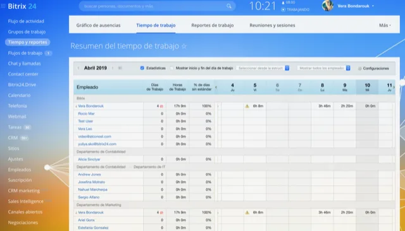
Task: Click the search magnifier icon
Action: point(229,6)
